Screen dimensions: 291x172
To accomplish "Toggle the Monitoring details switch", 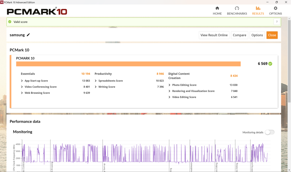I will pyautogui.click(x=270, y=132).
